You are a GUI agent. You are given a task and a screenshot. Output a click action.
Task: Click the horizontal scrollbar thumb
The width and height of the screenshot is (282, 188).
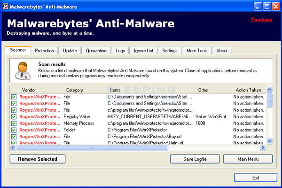click(92, 148)
